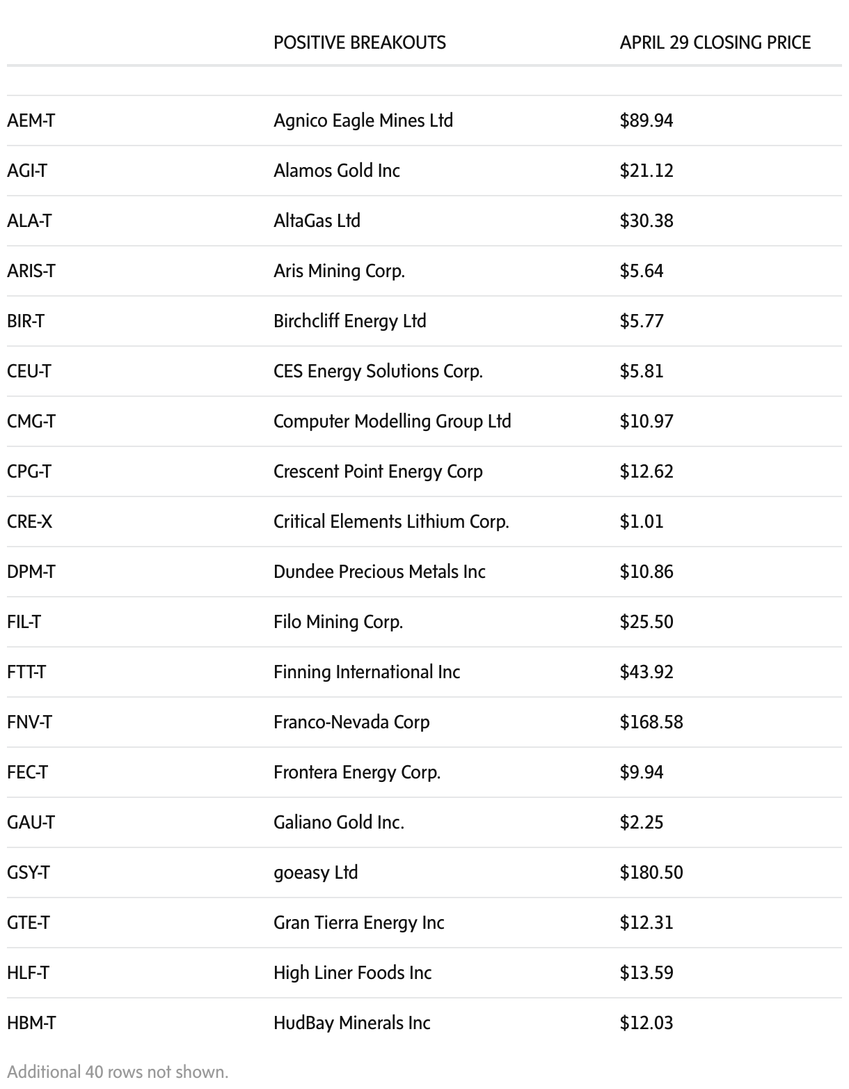Click the FNV-T ticker symbol

coord(29,722)
